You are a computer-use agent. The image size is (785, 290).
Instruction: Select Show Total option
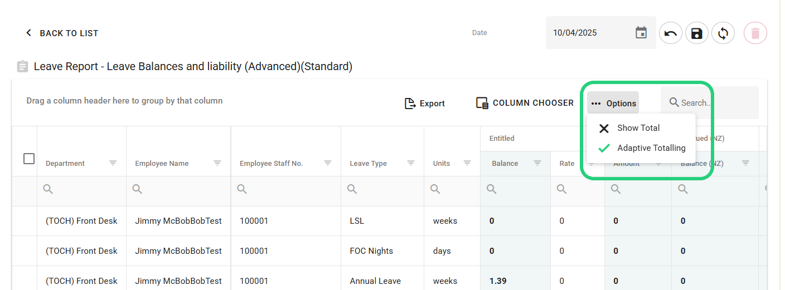click(641, 128)
